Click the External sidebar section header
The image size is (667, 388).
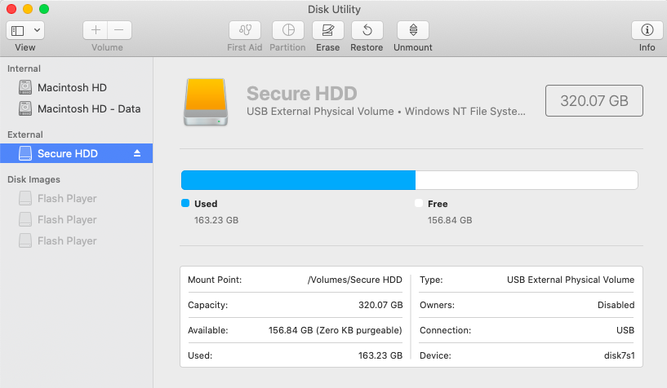click(x=25, y=134)
